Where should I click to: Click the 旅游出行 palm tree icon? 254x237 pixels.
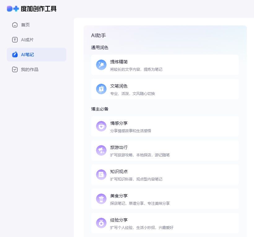point(101,150)
